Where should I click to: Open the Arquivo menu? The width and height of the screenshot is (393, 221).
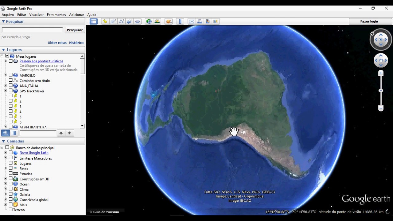click(8, 15)
